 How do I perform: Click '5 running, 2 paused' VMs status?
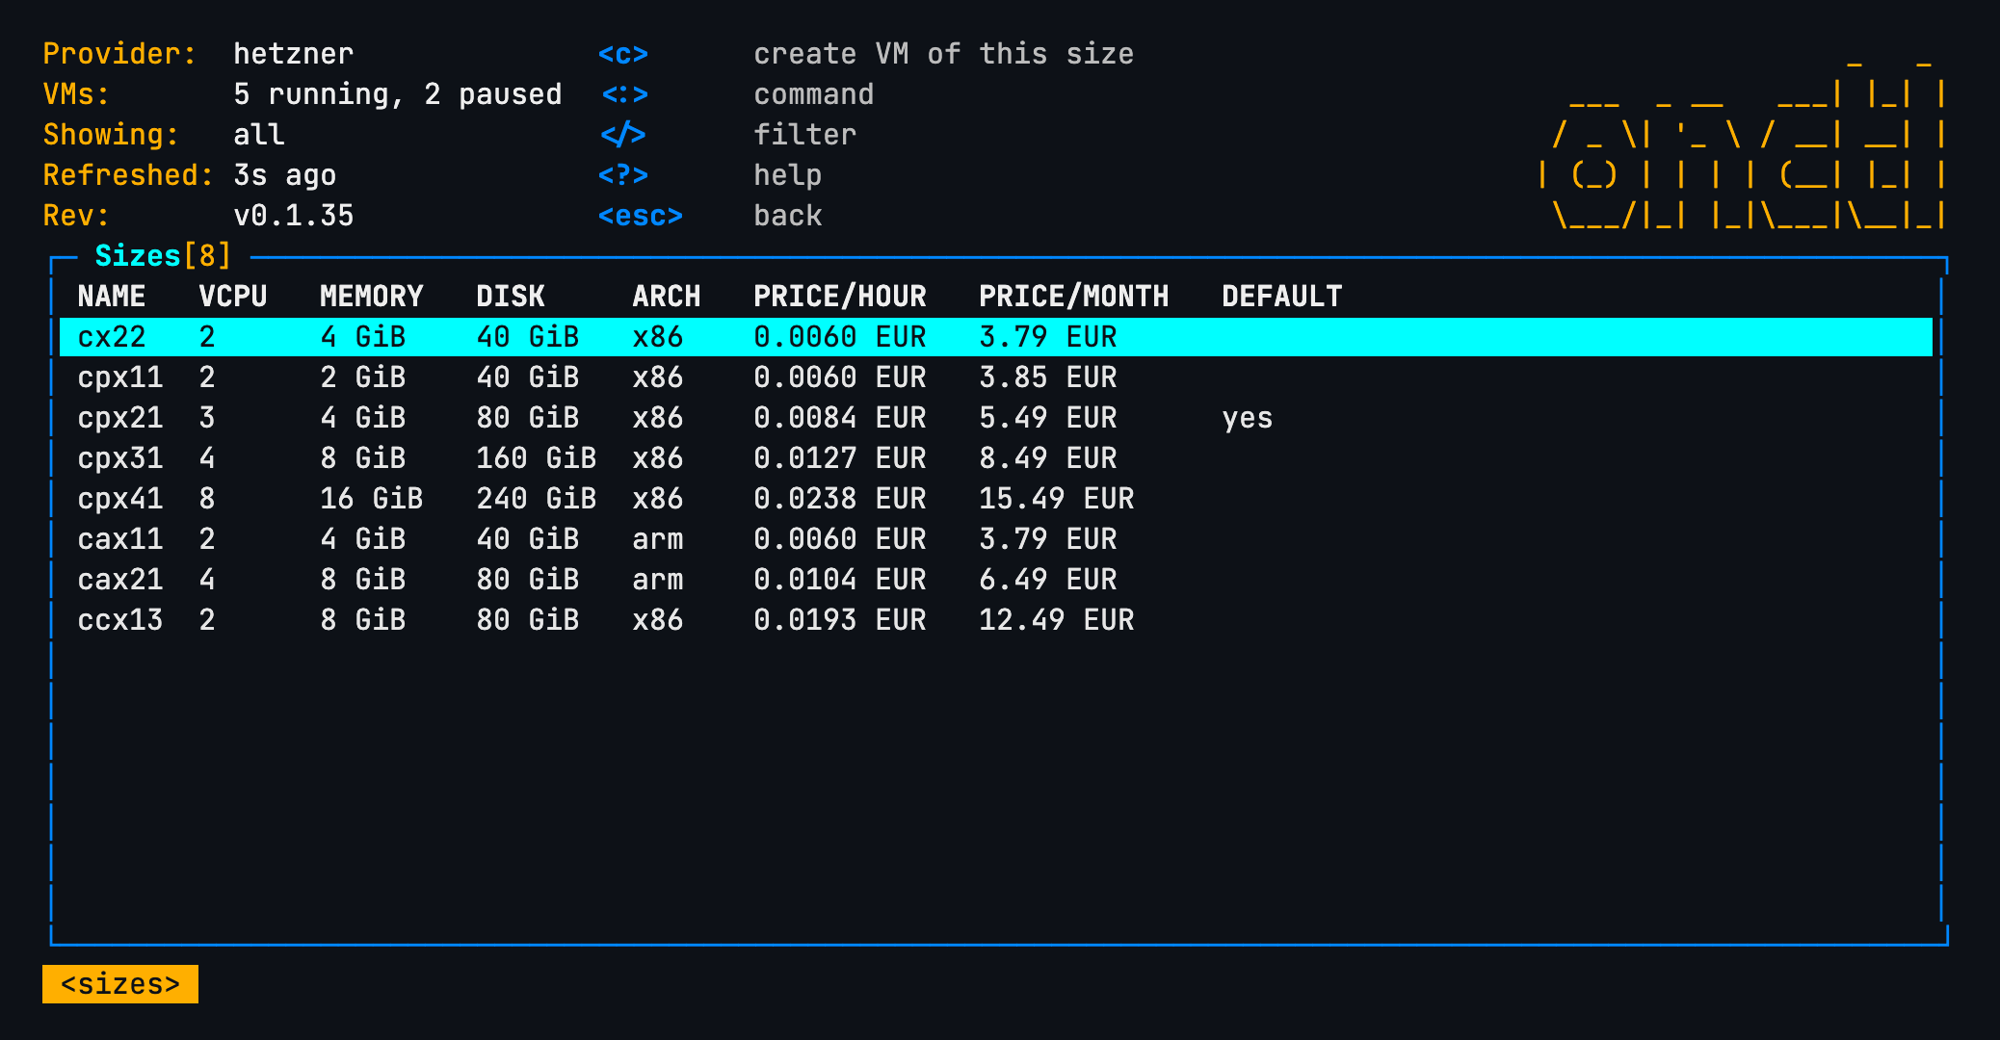pyautogui.click(x=398, y=94)
